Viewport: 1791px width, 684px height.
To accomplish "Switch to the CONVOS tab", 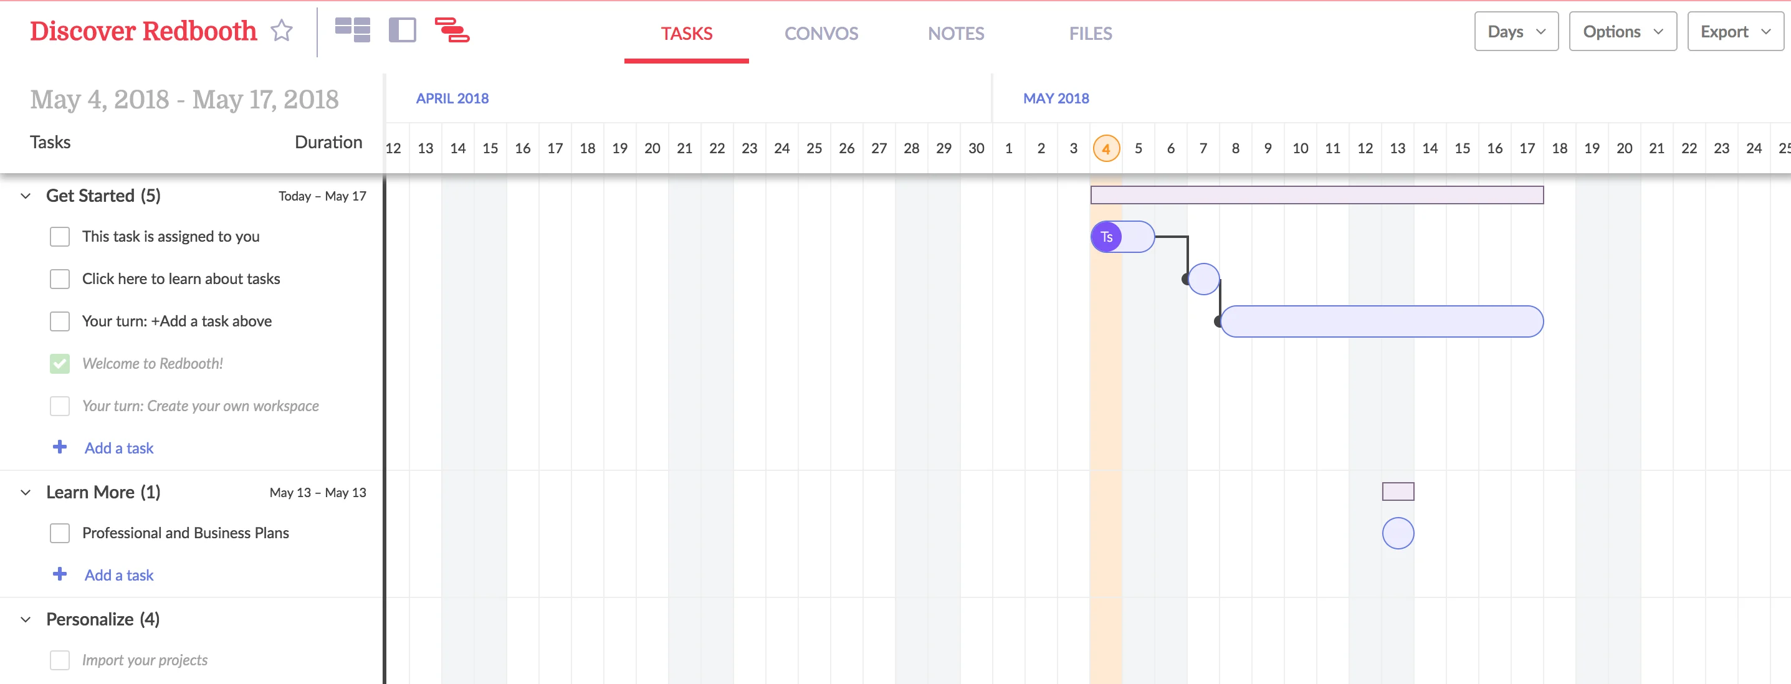I will tap(821, 34).
